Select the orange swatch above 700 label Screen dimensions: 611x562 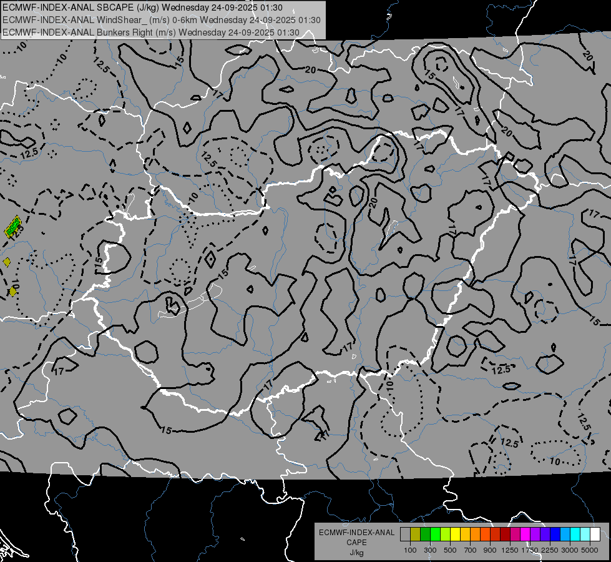click(x=476, y=535)
